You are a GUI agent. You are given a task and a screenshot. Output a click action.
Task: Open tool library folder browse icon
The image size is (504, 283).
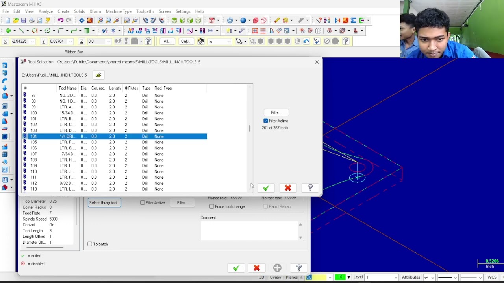98,75
